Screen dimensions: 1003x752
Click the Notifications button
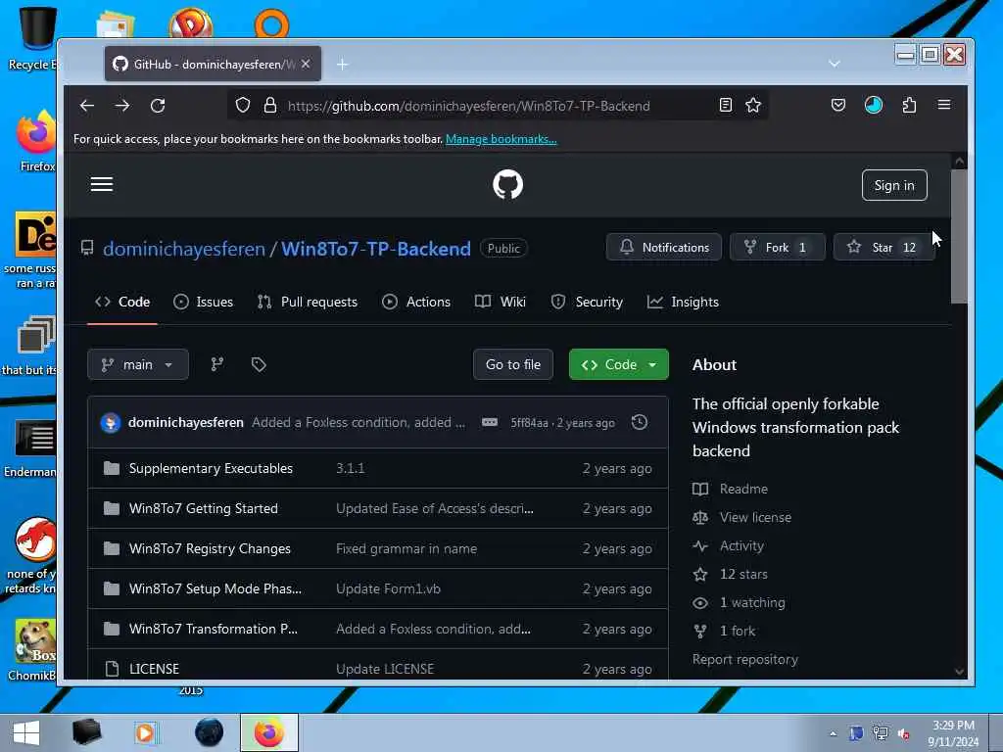point(664,248)
